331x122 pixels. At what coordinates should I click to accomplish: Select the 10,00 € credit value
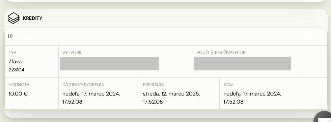pos(18,94)
